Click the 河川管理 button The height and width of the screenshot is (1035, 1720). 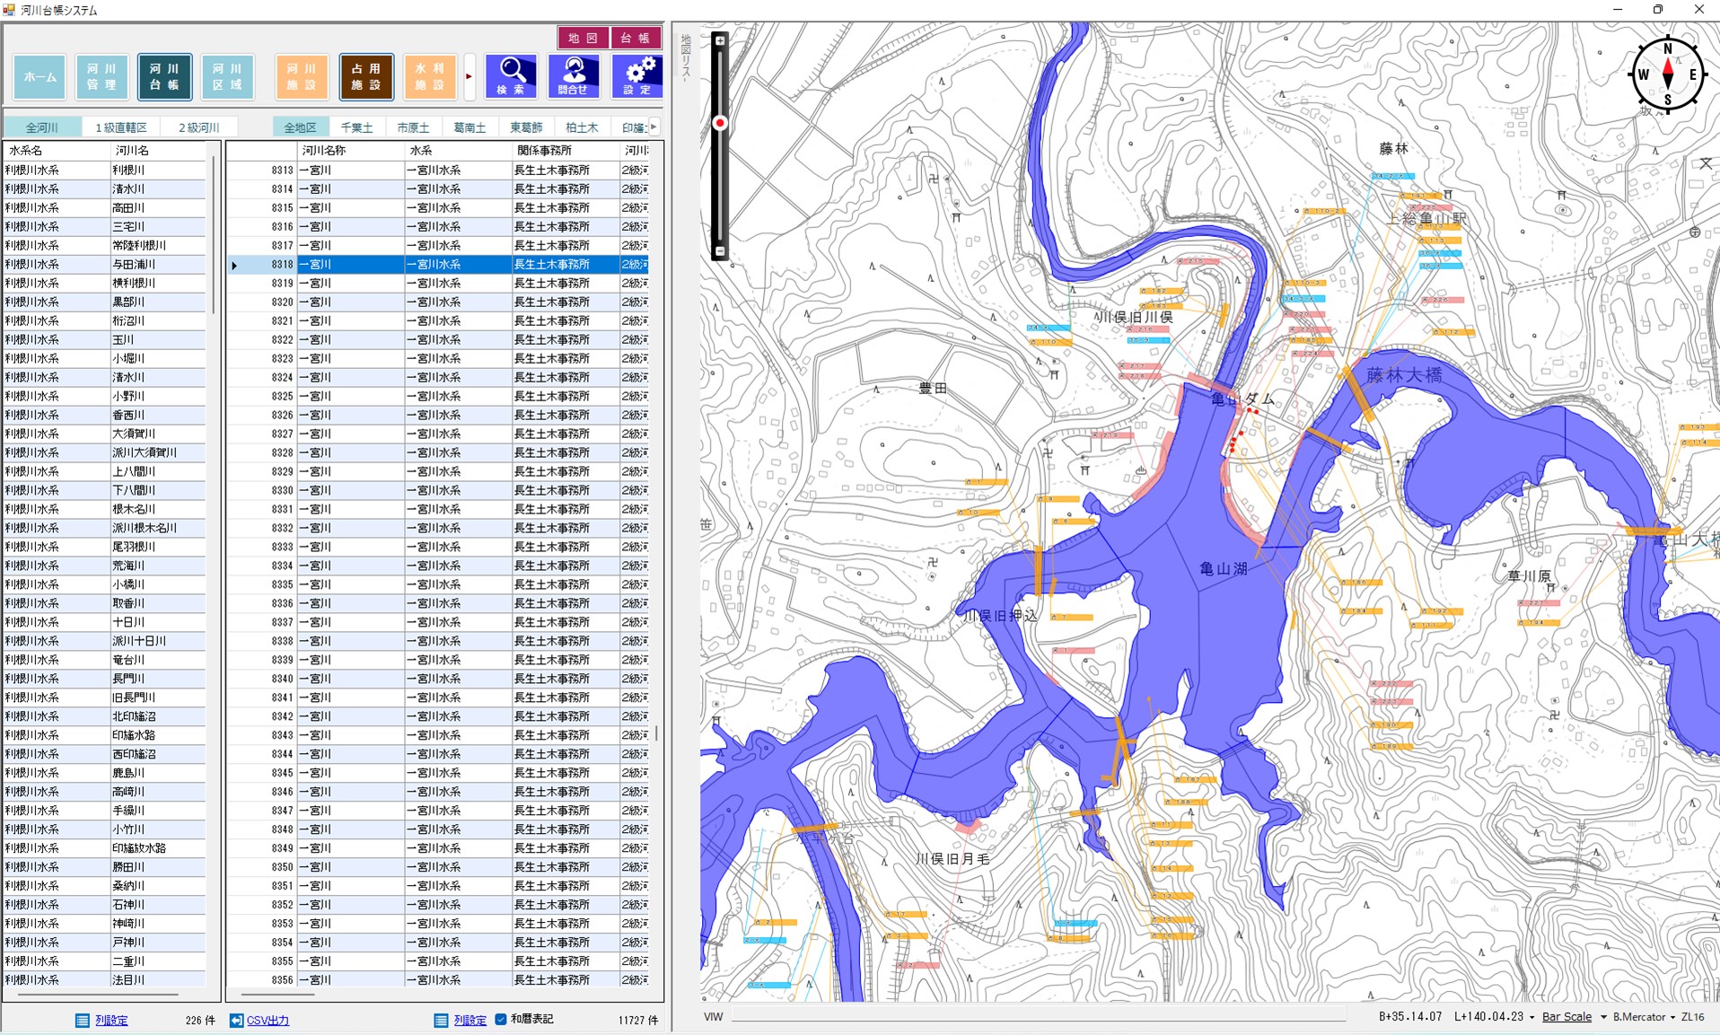pos(101,77)
